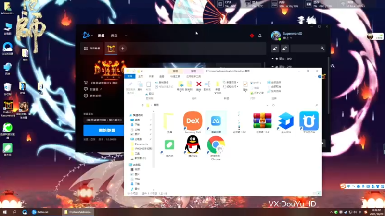Open the notification bell in Battle.net
This screenshot has height=216, width=385.
(260, 36)
